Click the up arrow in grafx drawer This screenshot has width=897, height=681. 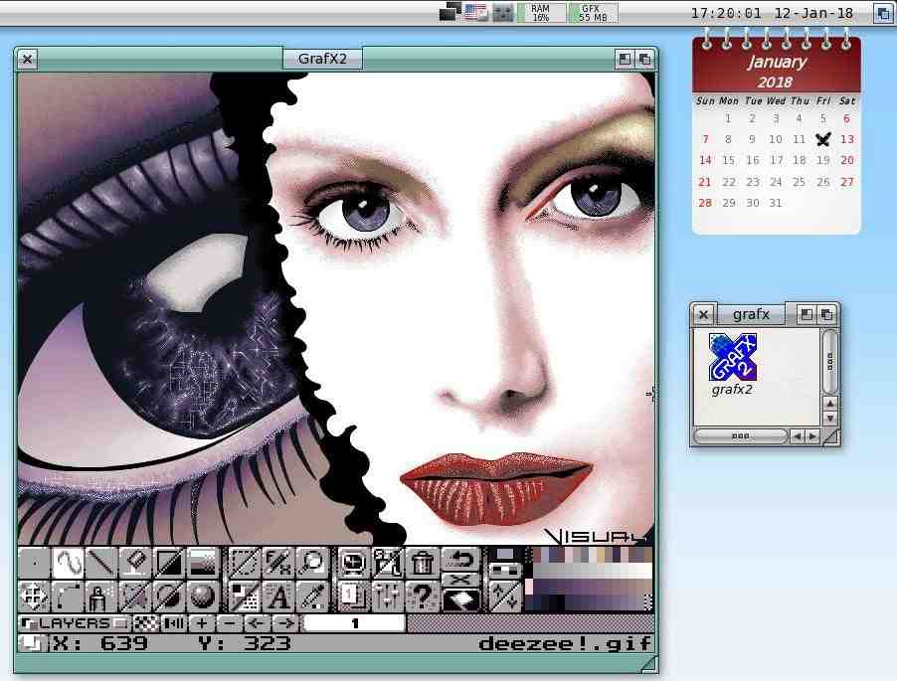click(830, 403)
